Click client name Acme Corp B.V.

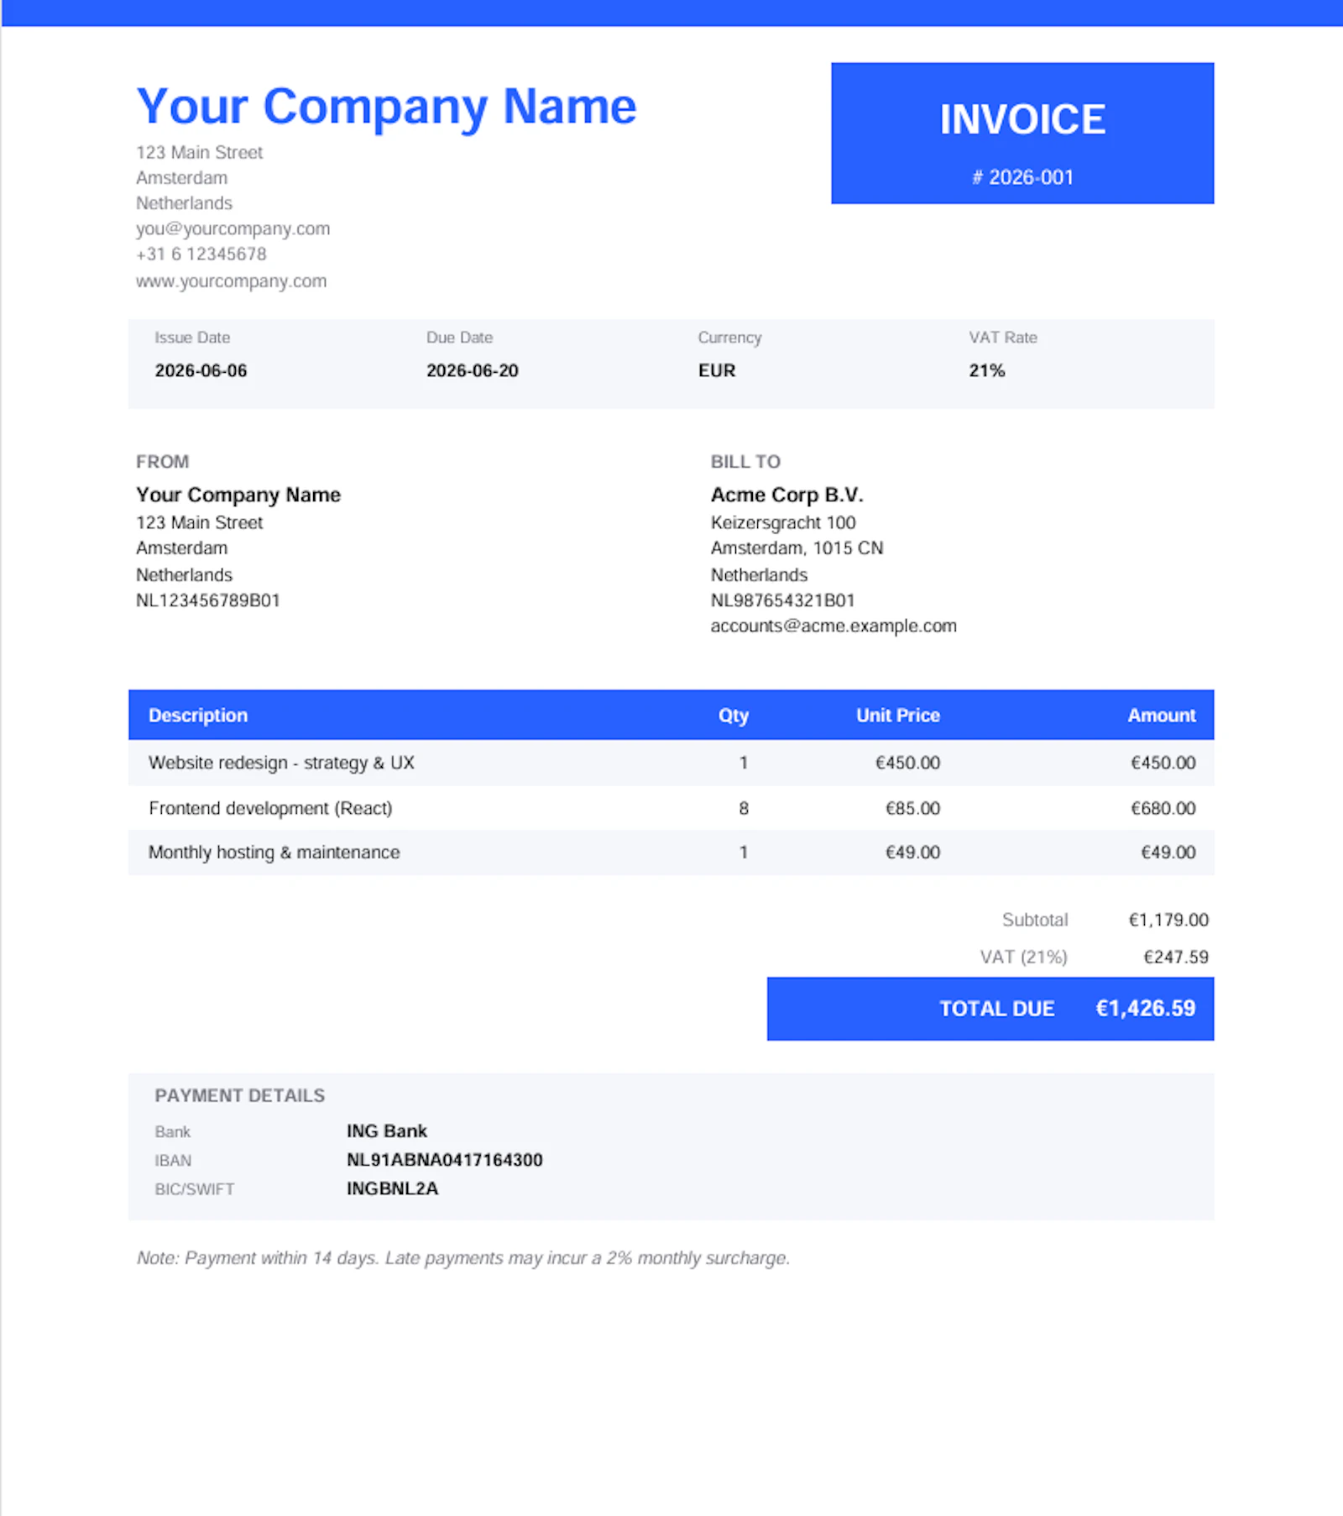[786, 495]
